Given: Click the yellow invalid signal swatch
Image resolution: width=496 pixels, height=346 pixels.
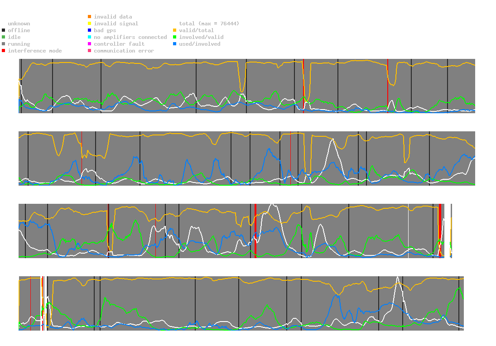Looking at the screenshot, I should tap(90, 24).
